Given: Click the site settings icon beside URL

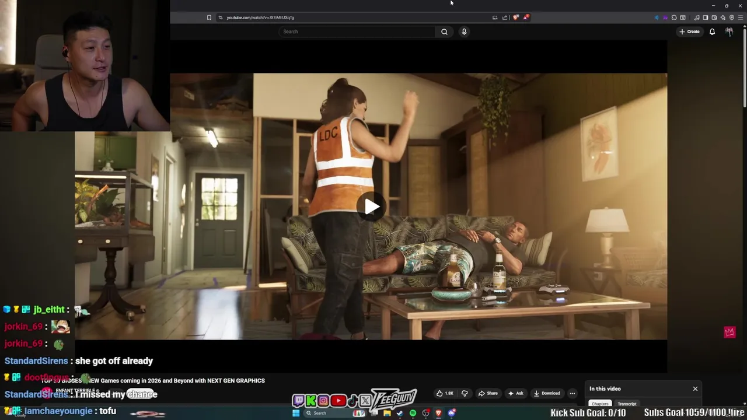Looking at the screenshot, I should tap(220, 17).
